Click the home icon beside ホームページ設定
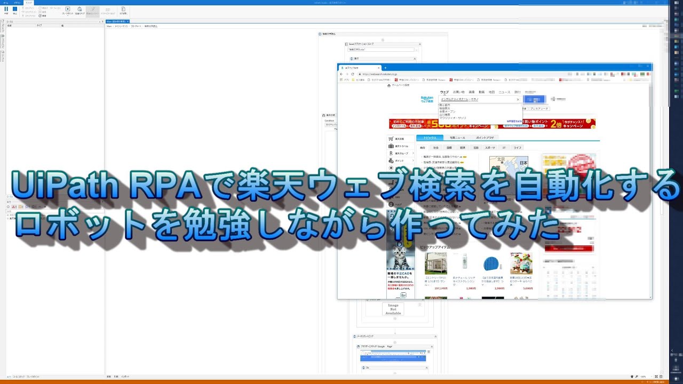 [x=389, y=85]
